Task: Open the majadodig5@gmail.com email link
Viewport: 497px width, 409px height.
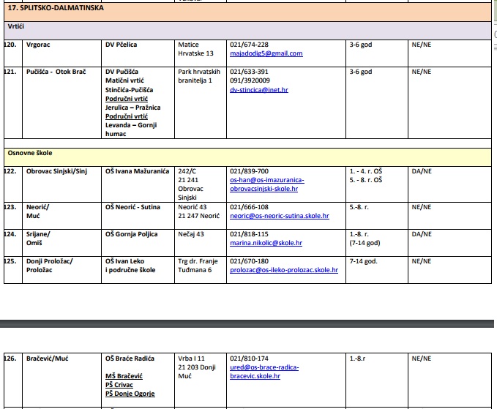Action: tap(266, 53)
